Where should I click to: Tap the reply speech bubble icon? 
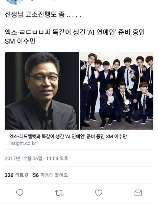pyautogui.click(x=20, y=193)
